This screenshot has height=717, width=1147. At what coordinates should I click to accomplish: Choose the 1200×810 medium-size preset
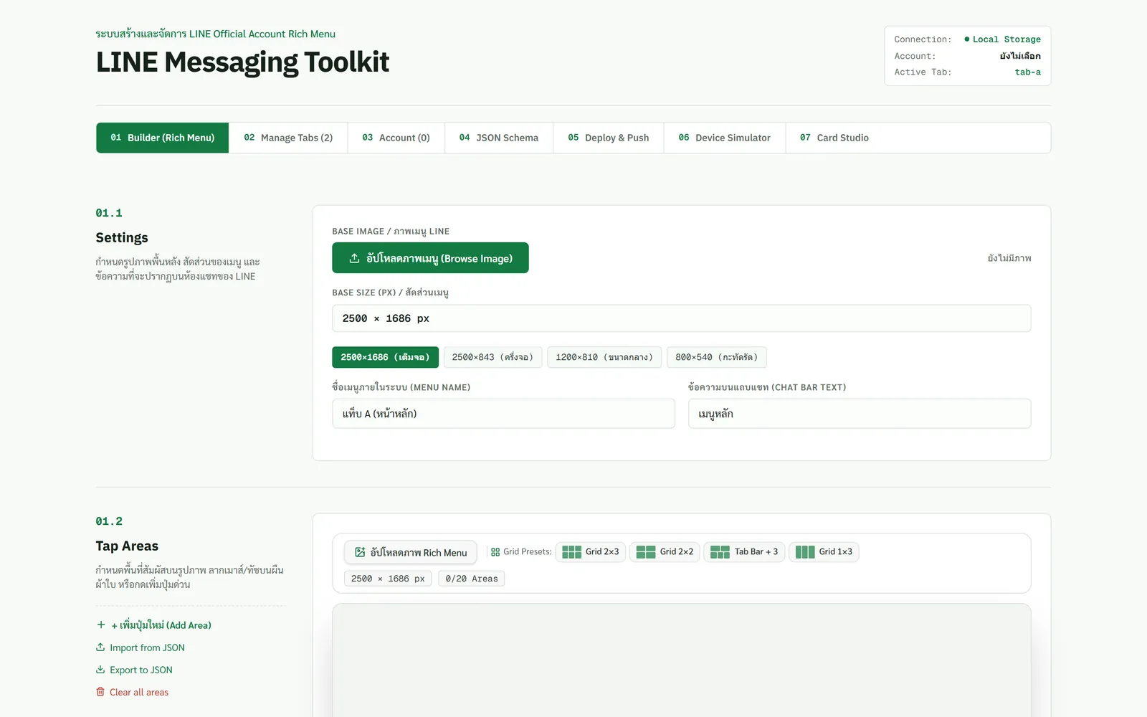pos(604,357)
